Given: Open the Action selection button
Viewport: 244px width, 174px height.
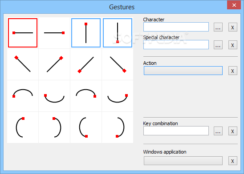Looking at the screenshot, I should [183, 71].
